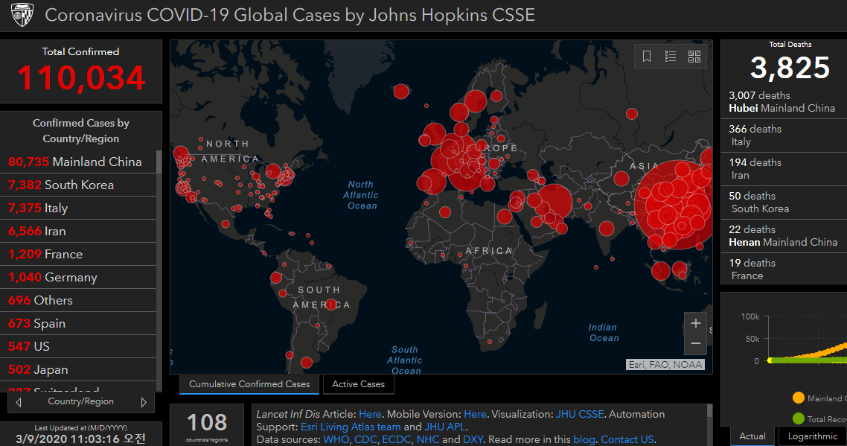Viewport: 847px width, 446px height.
Task: Open the Esri Living Atlas team link
Action: [351, 427]
